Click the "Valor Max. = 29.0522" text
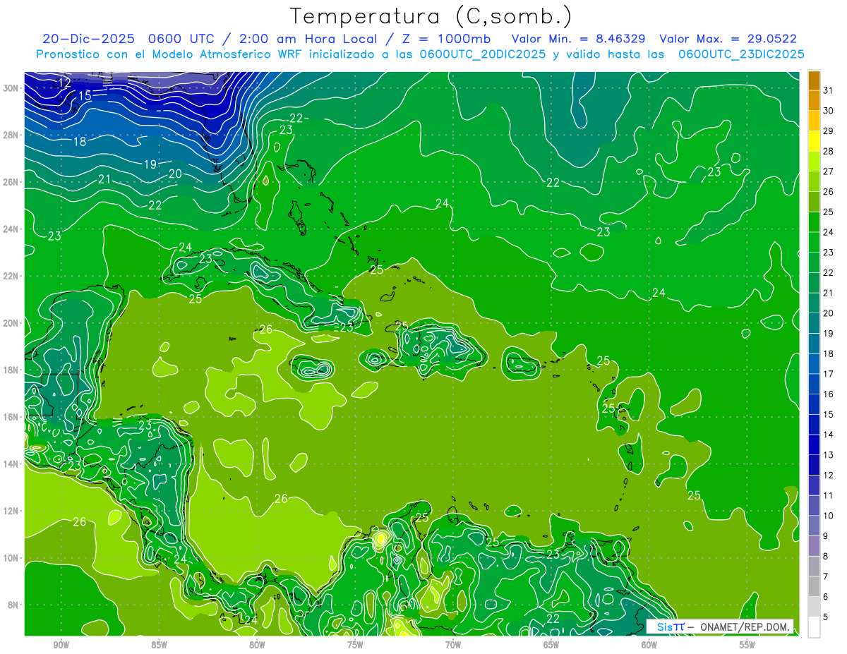This screenshot has width=847, height=654. (x=728, y=39)
